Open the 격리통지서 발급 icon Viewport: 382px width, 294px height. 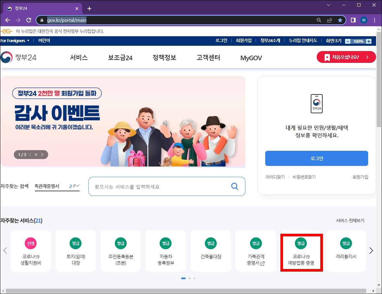tap(346, 251)
